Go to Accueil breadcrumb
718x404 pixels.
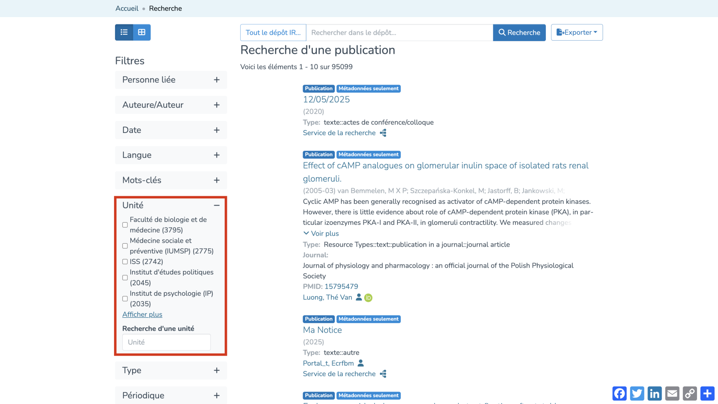(127, 9)
